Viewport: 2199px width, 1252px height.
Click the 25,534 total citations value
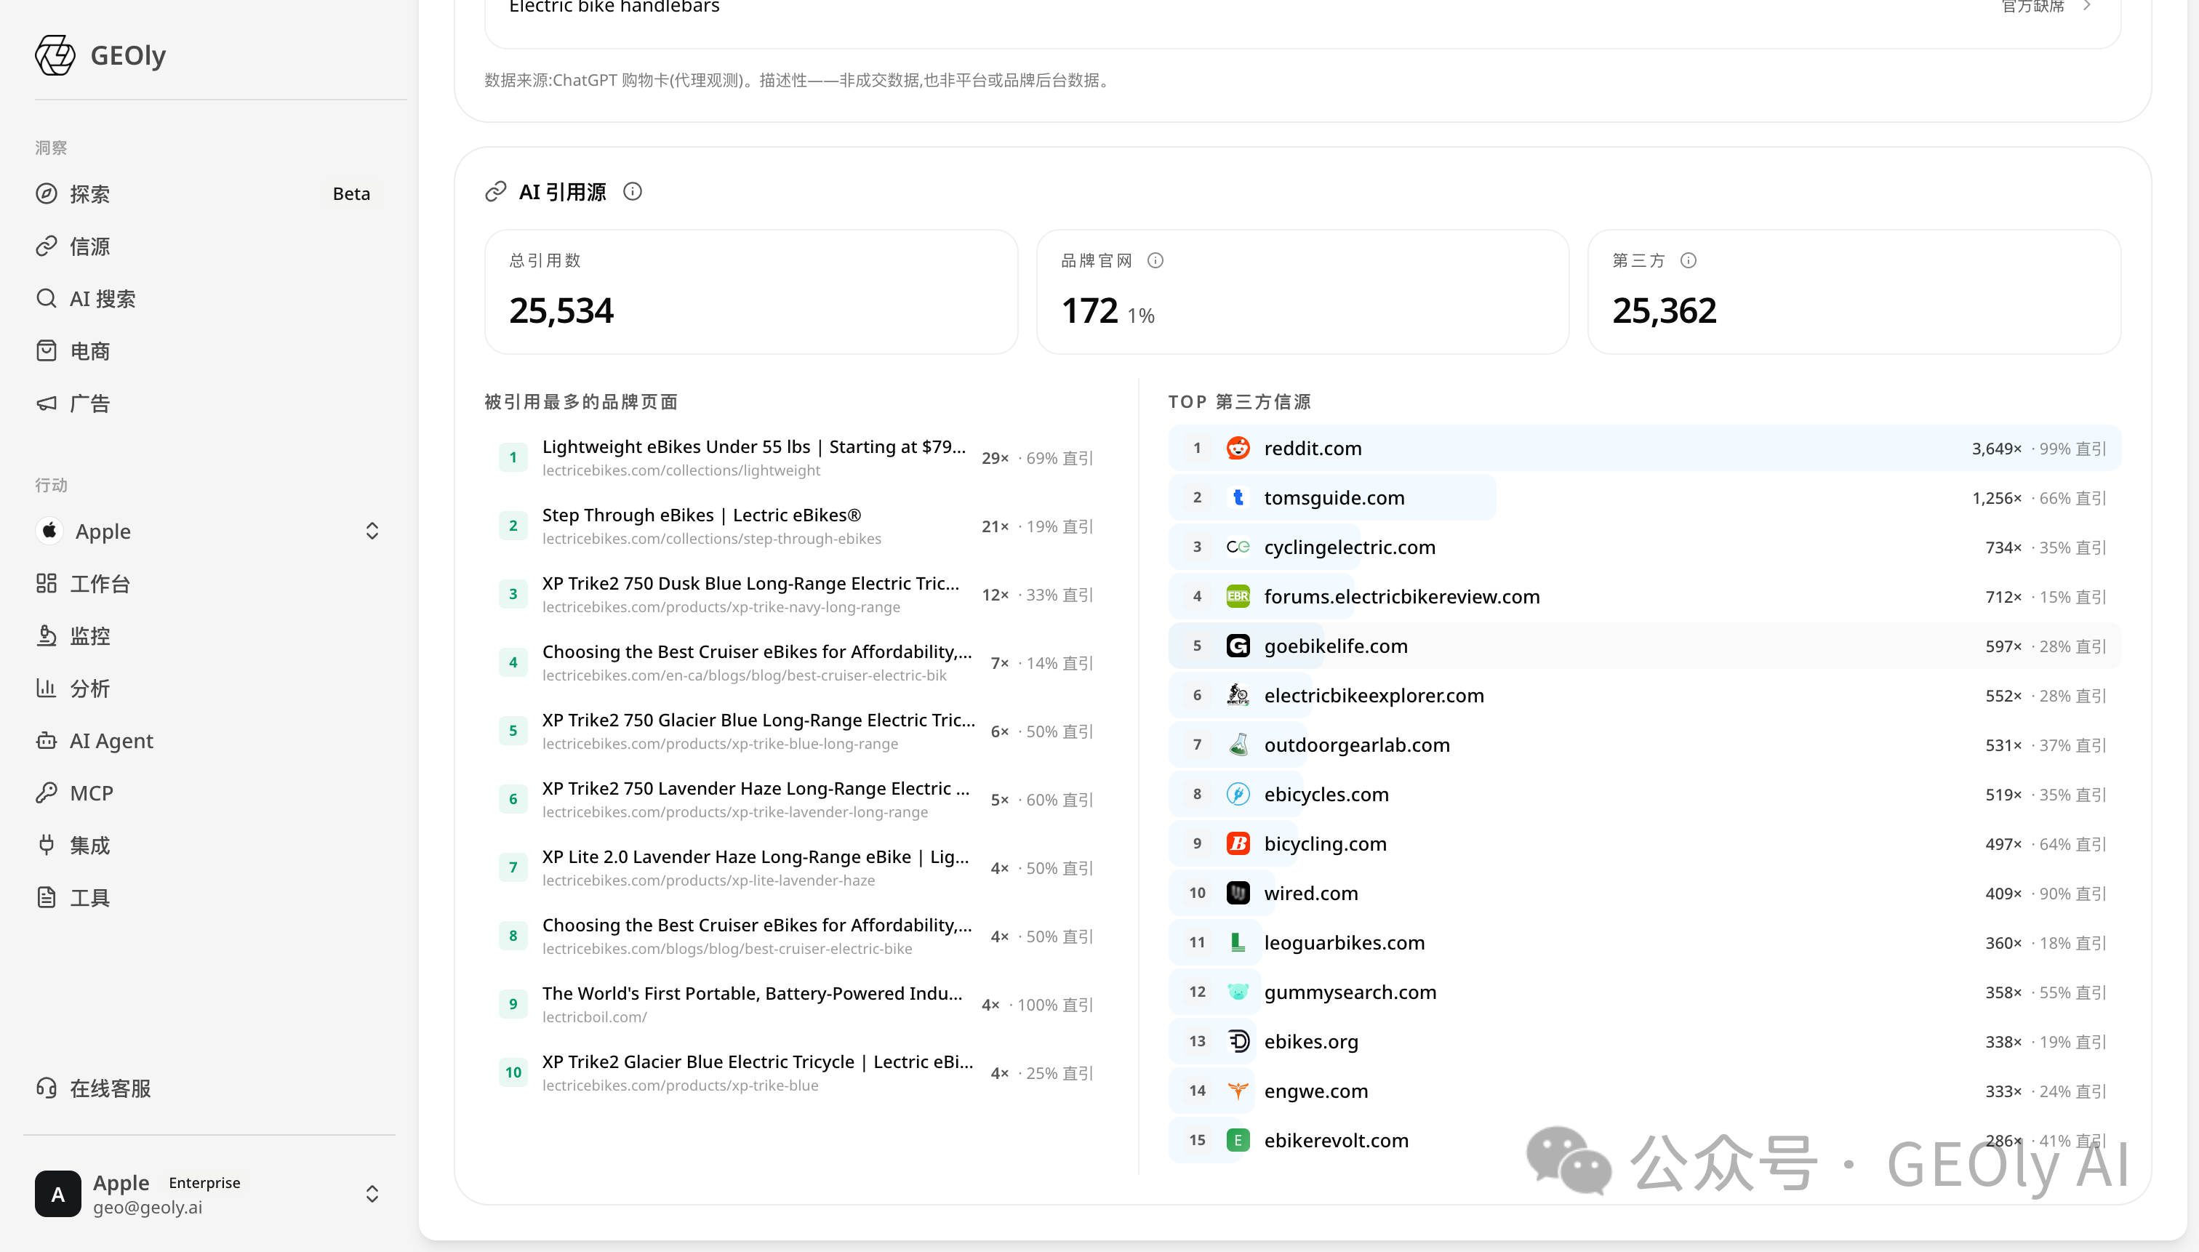pos(561,310)
